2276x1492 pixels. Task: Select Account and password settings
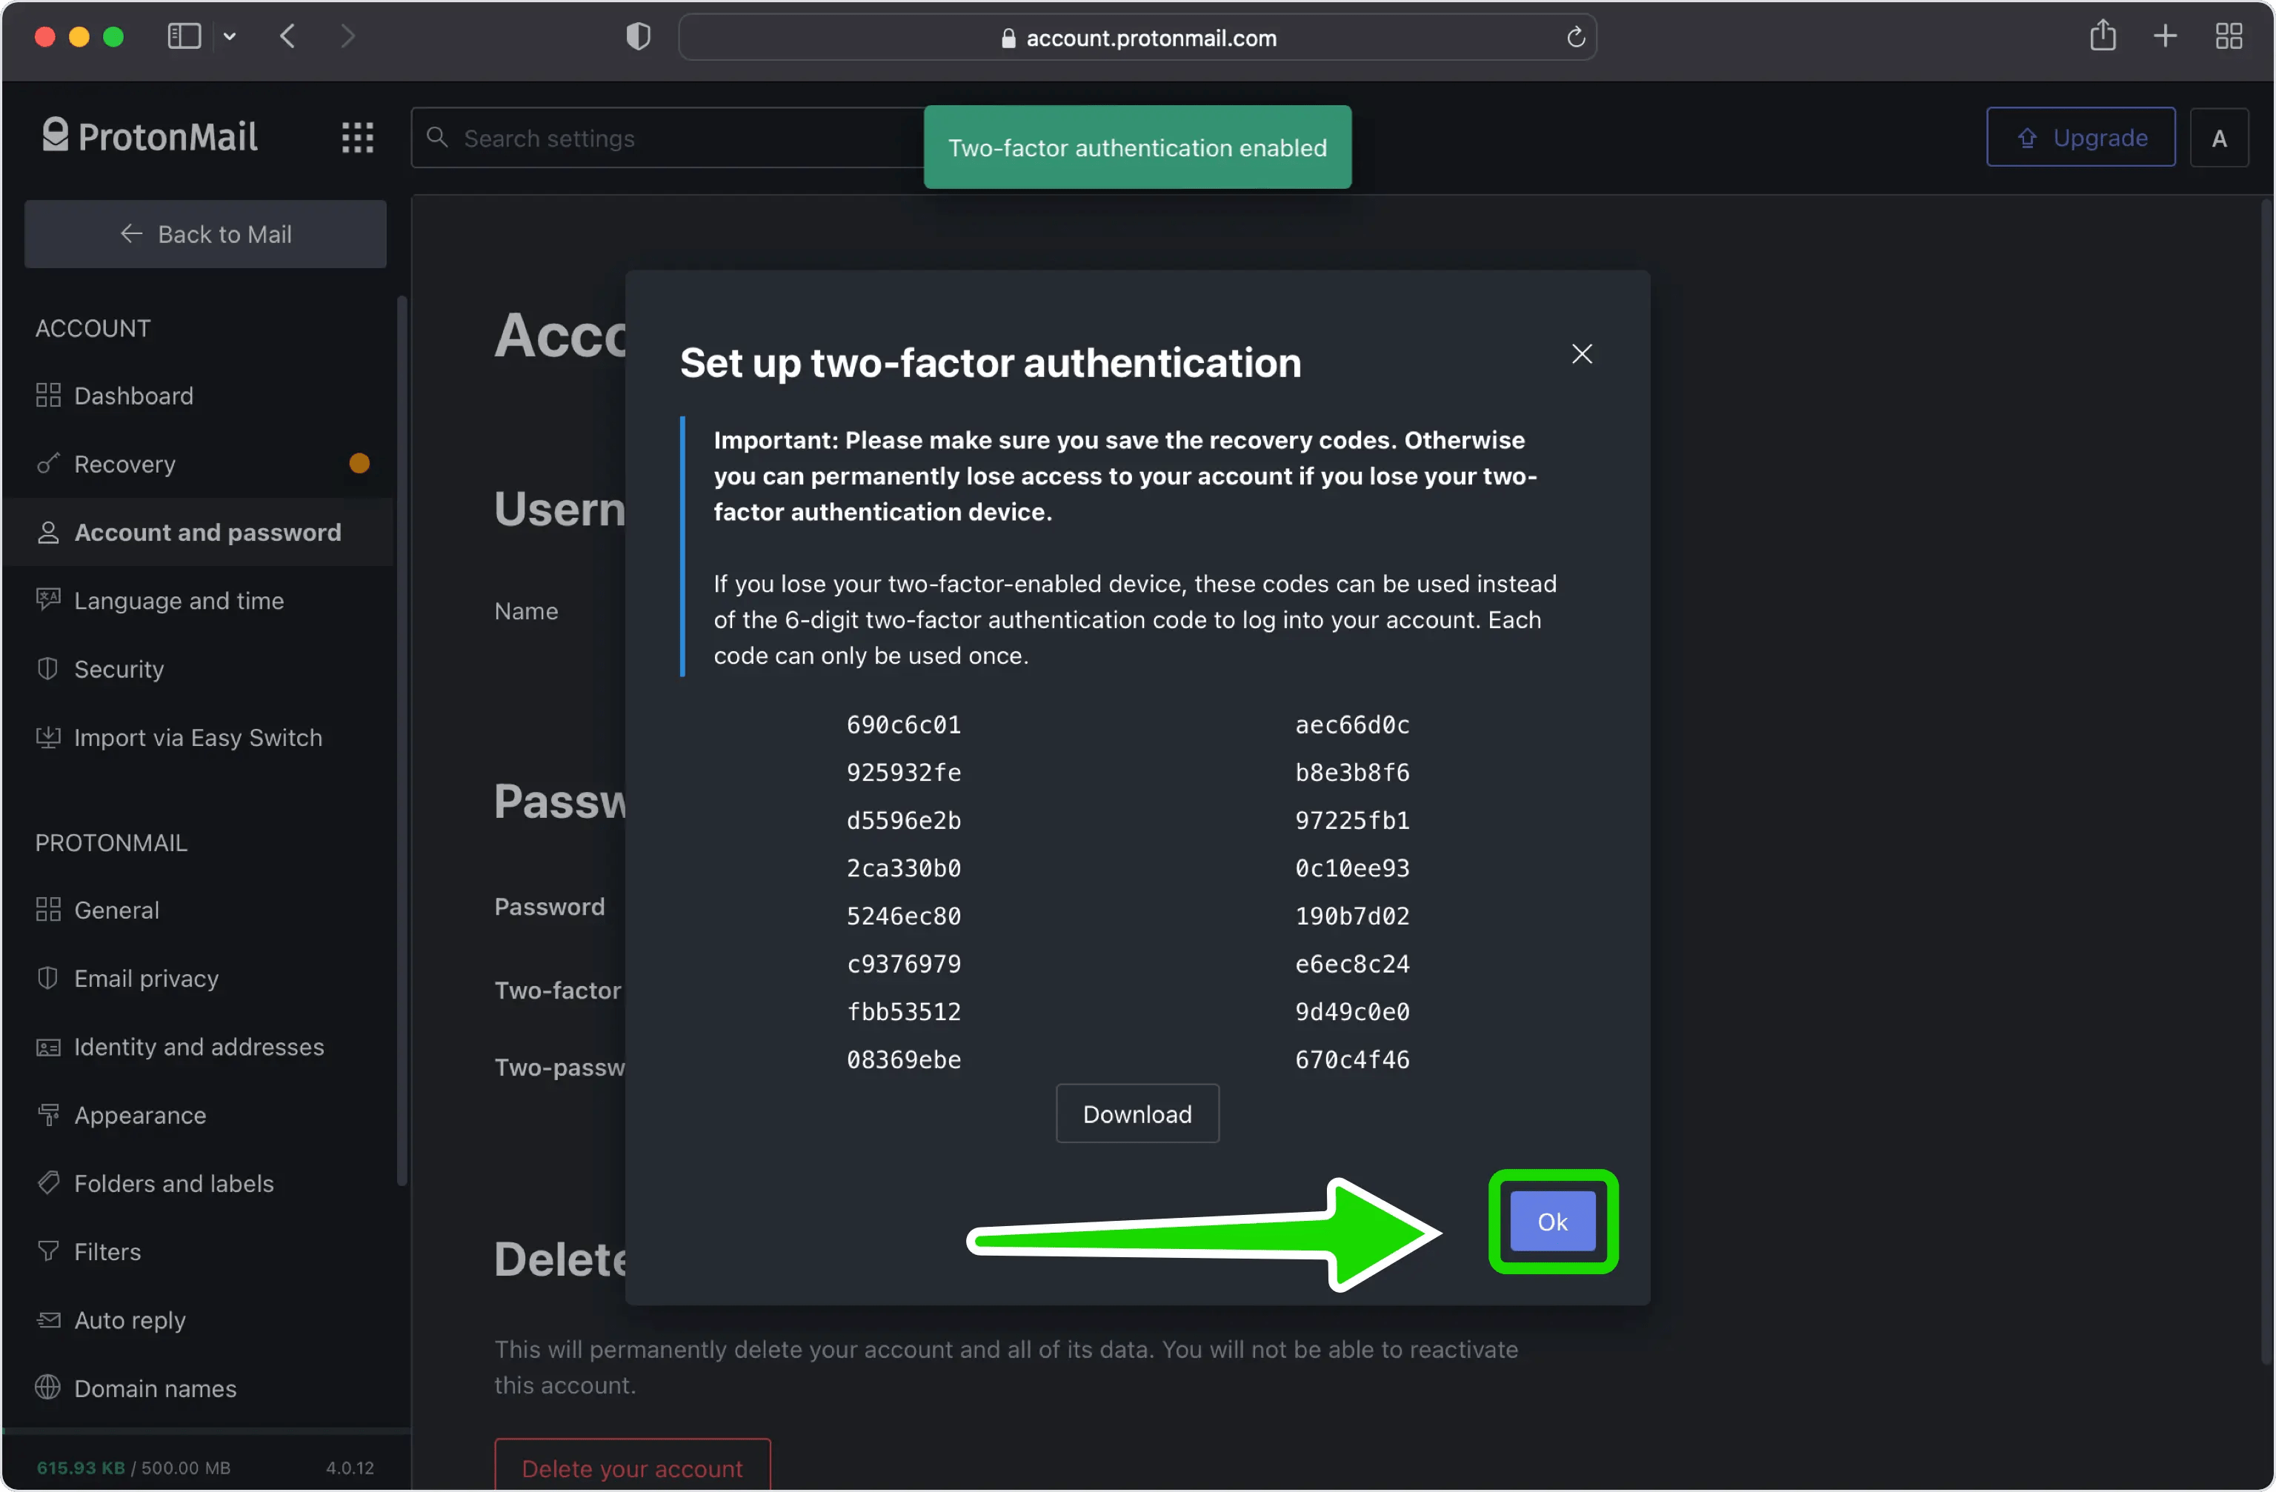tap(207, 532)
